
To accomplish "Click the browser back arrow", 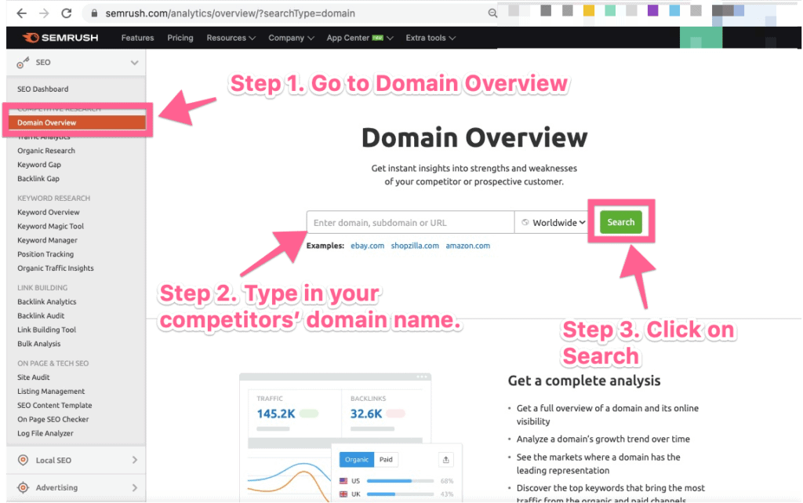I will (x=21, y=13).
